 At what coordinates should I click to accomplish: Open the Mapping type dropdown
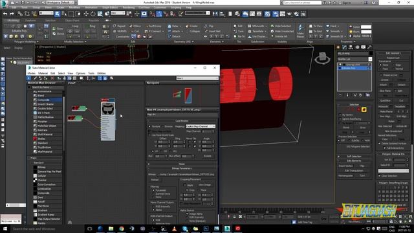(x=201, y=127)
